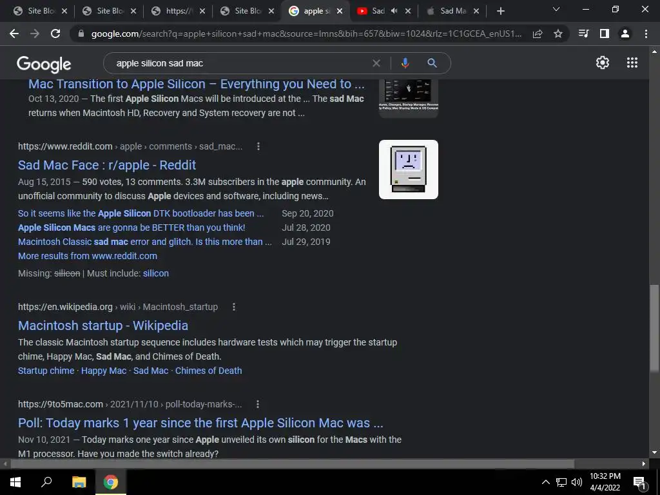Click the Sad Mac face thumbnail
The height and width of the screenshot is (495, 660).
[408, 170]
